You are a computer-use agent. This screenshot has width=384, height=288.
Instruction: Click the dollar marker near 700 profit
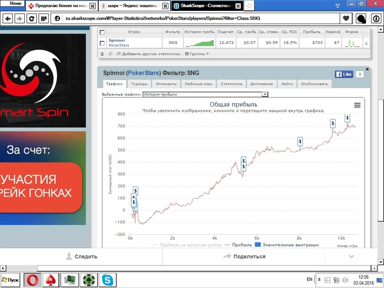coord(332,123)
